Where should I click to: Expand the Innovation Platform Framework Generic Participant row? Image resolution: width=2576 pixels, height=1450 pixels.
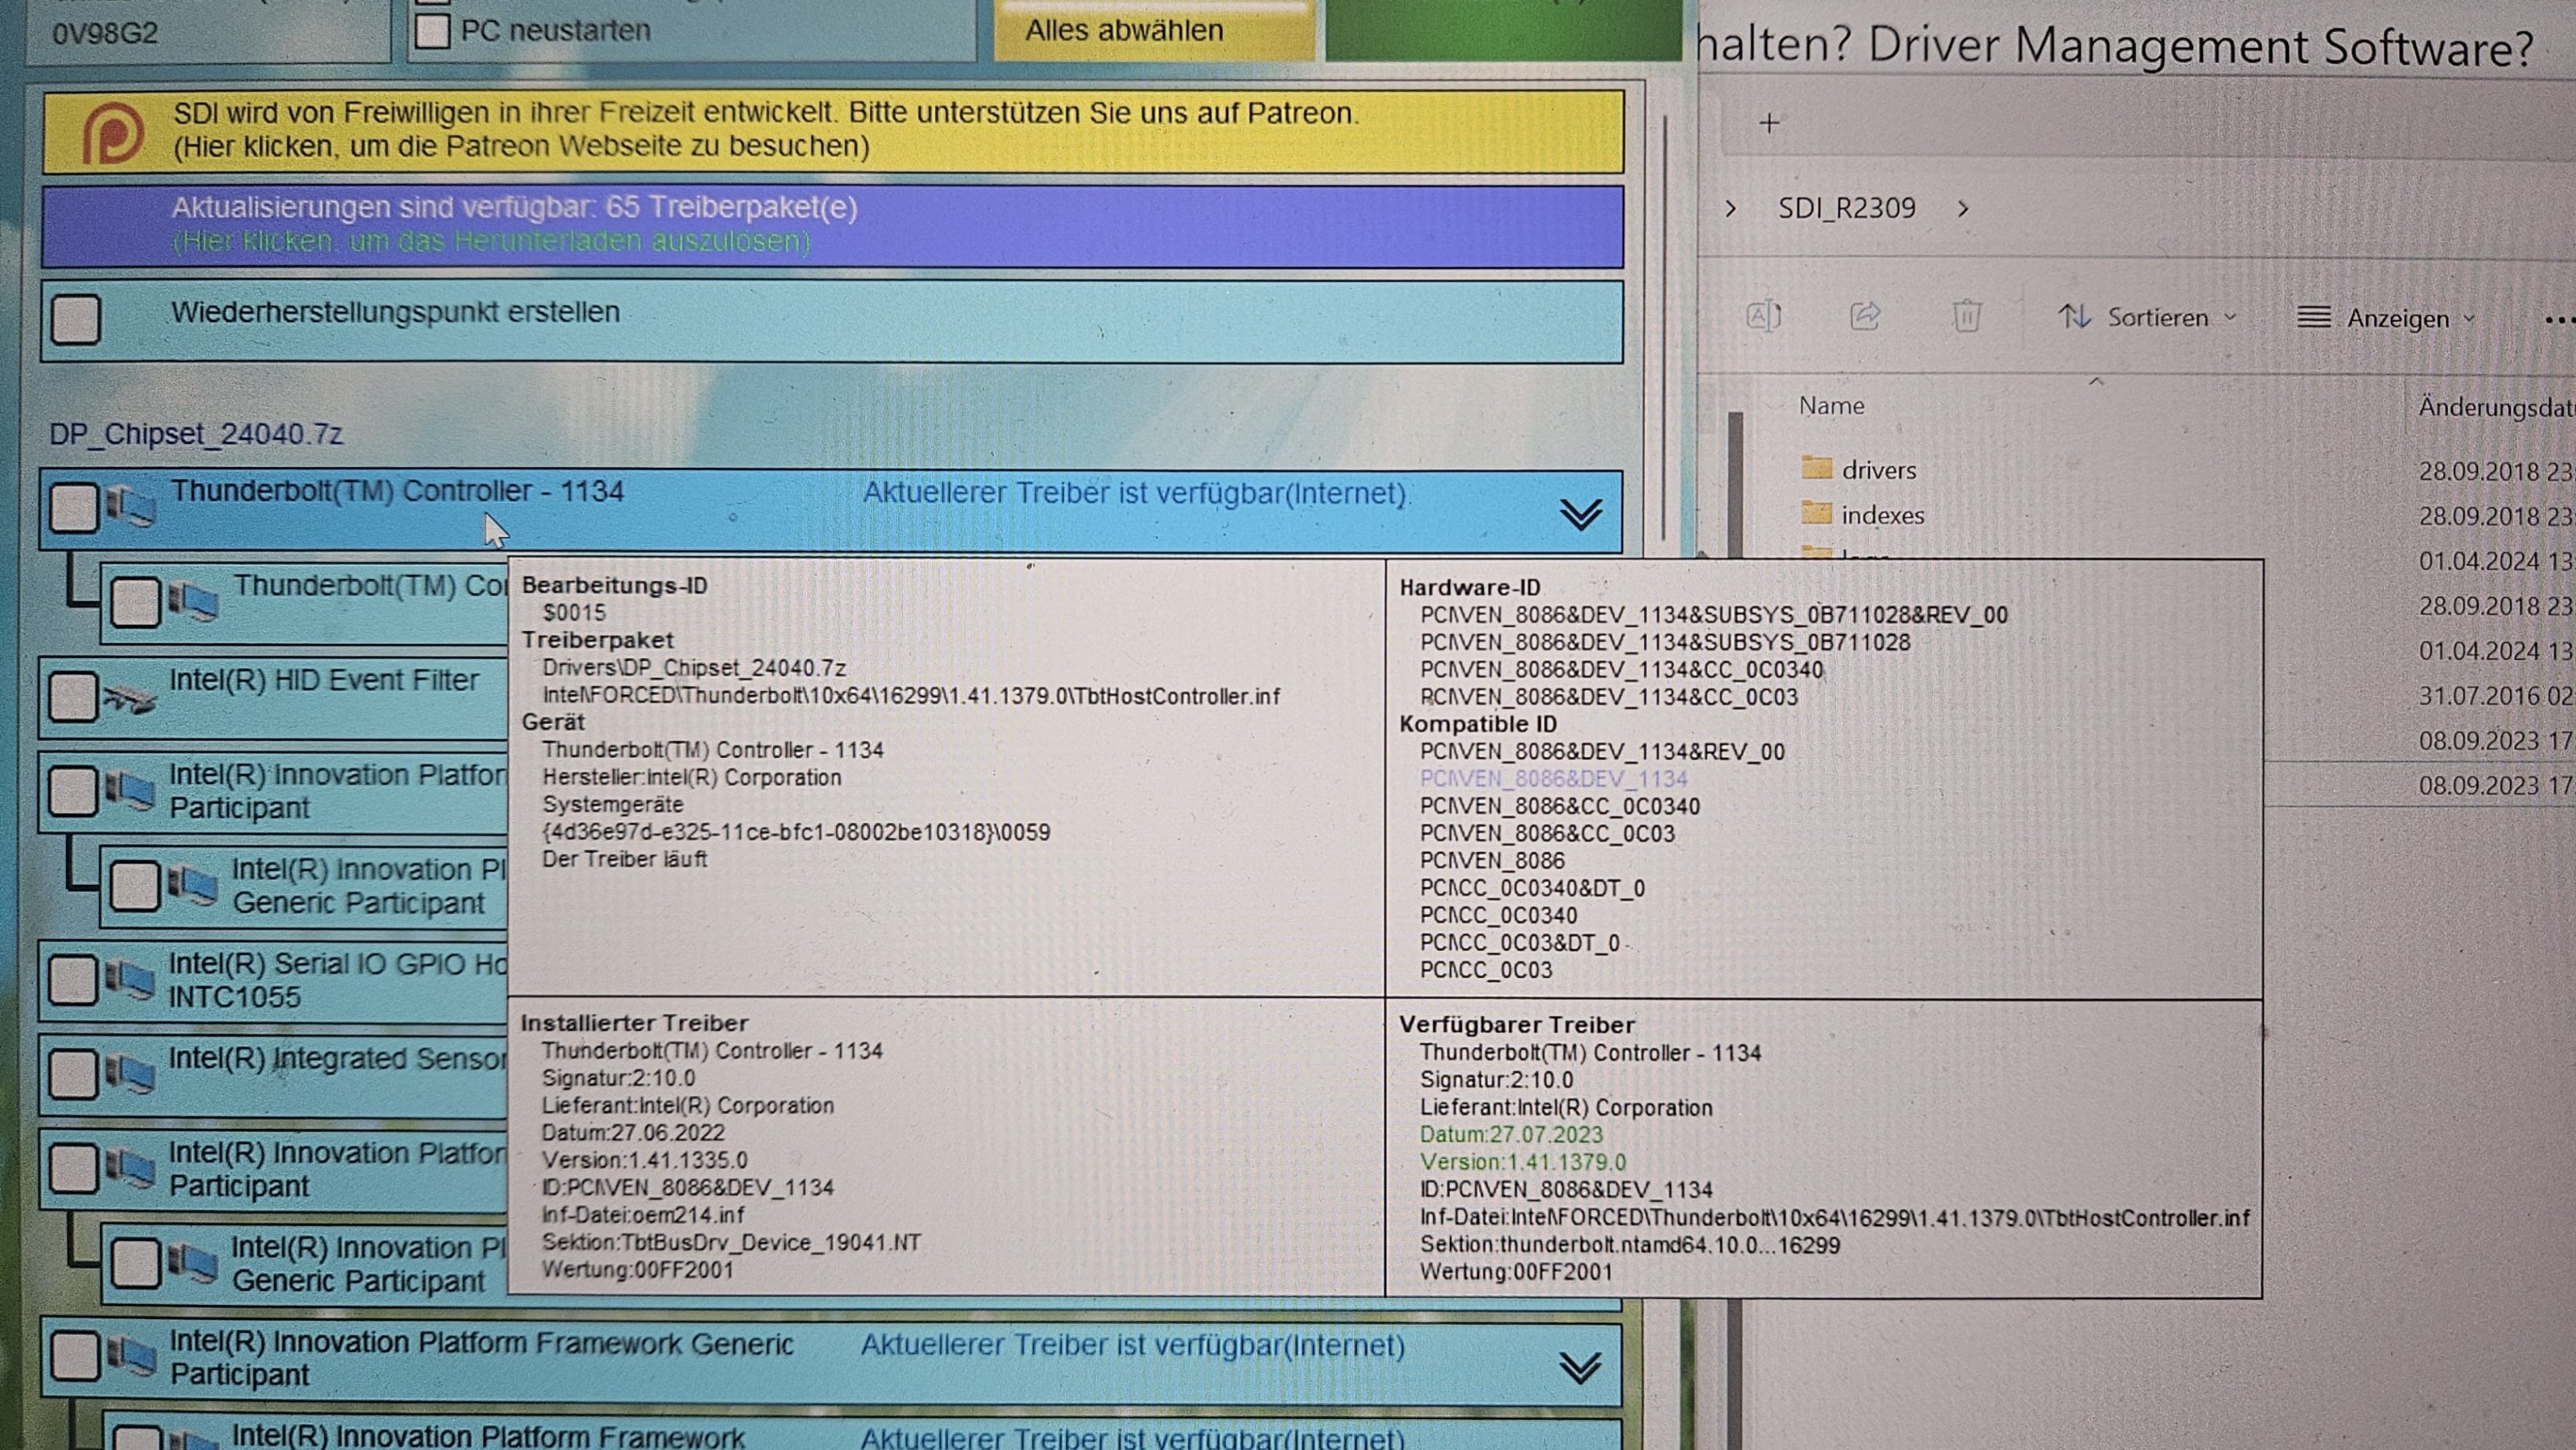coord(1580,1367)
